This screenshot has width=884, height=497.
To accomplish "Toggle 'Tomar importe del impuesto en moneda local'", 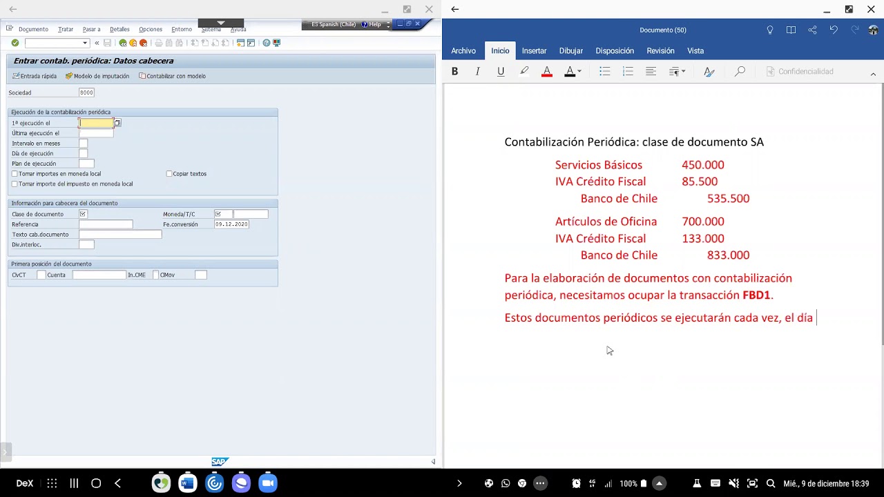I will coord(15,184).
